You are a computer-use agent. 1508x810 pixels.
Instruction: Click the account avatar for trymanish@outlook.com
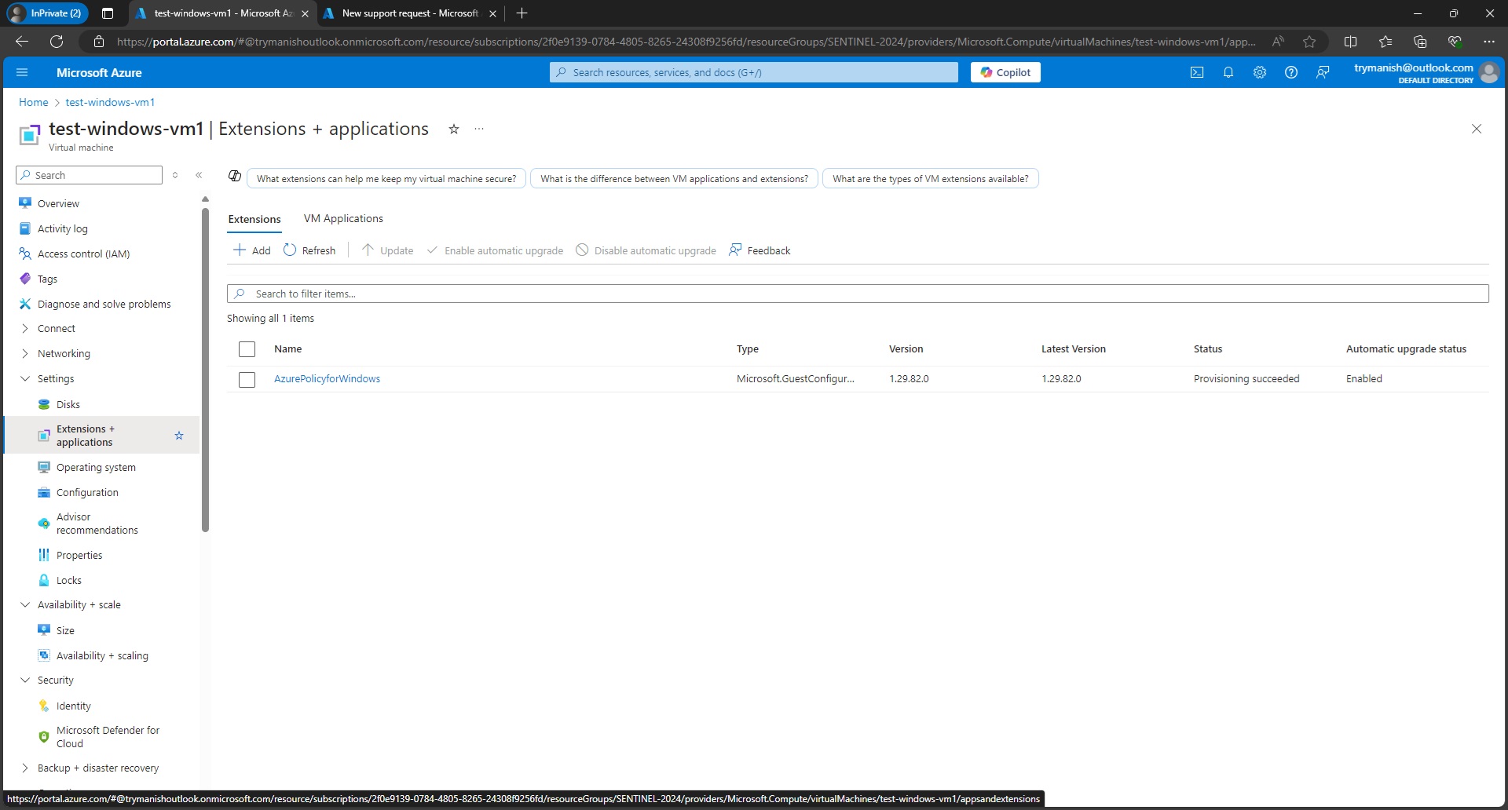coord(1488,72)
